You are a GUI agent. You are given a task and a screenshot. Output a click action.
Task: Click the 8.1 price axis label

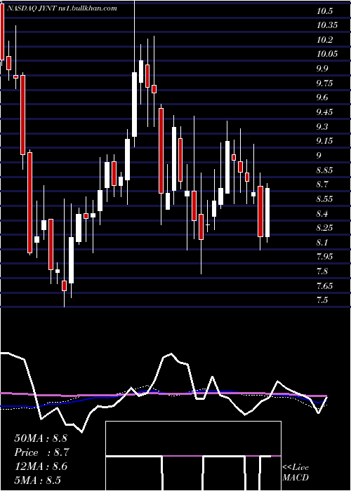(322, 243)
